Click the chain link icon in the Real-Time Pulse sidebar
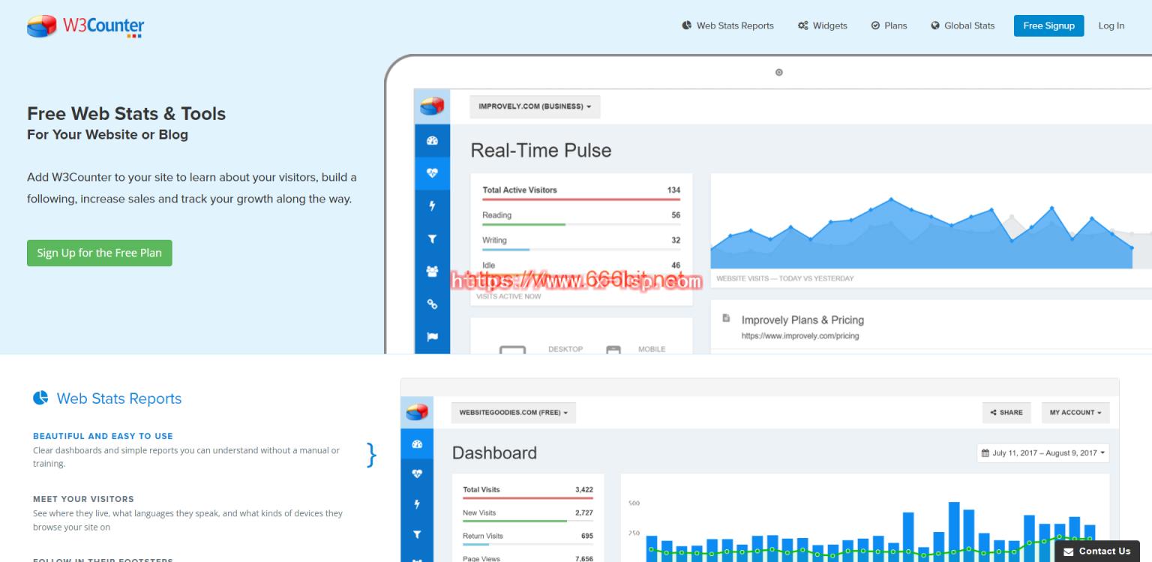This screenshot has width=1152, height=562. (x=432, y=304)
